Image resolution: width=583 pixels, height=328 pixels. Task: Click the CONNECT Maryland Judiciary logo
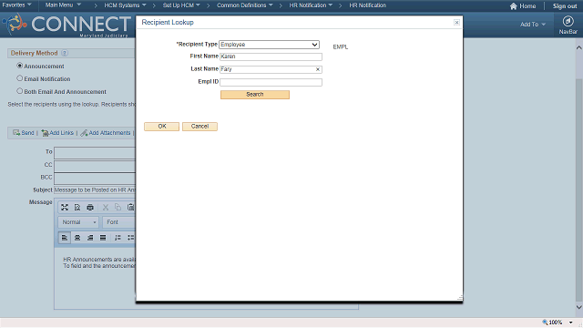coord(66,25)
